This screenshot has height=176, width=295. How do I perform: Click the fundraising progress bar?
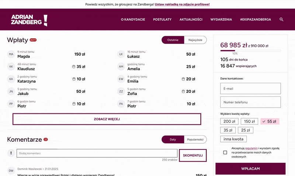click(x=251, y=50)
